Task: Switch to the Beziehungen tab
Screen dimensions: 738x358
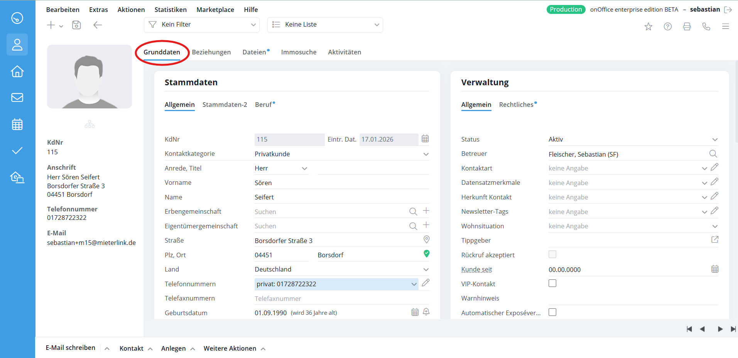Action: click(211, 52)
